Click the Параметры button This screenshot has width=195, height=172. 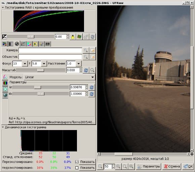pyautogui.click(x=149, y=166)
